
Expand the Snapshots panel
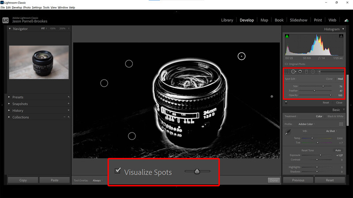click(x=9, y=104)
